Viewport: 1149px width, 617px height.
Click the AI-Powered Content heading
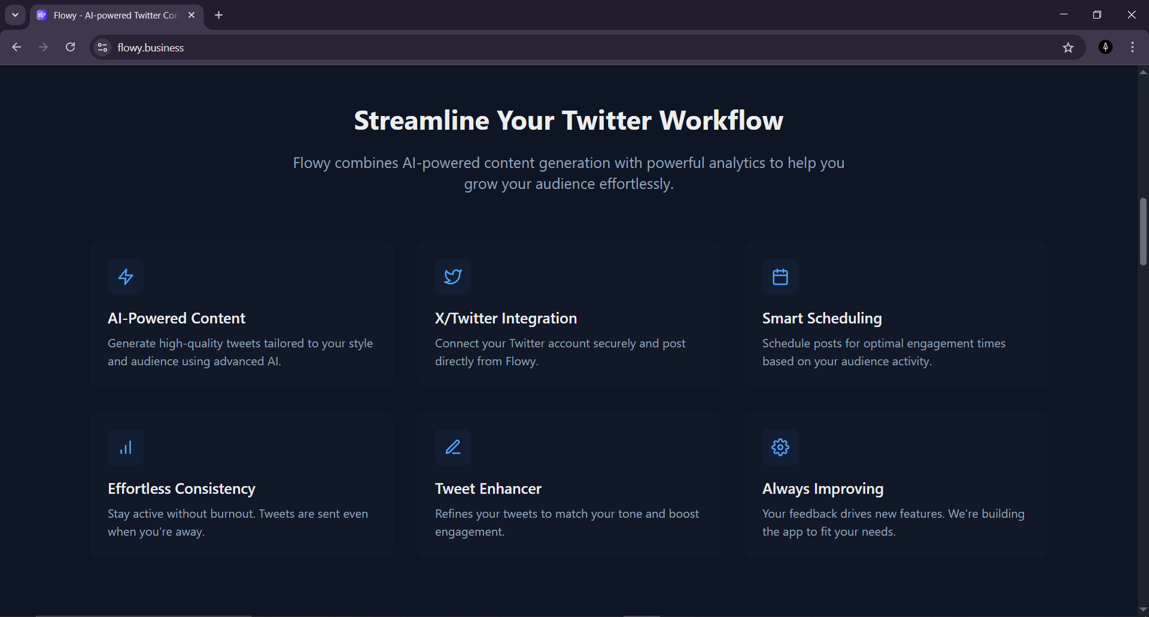tap(177, 318)
